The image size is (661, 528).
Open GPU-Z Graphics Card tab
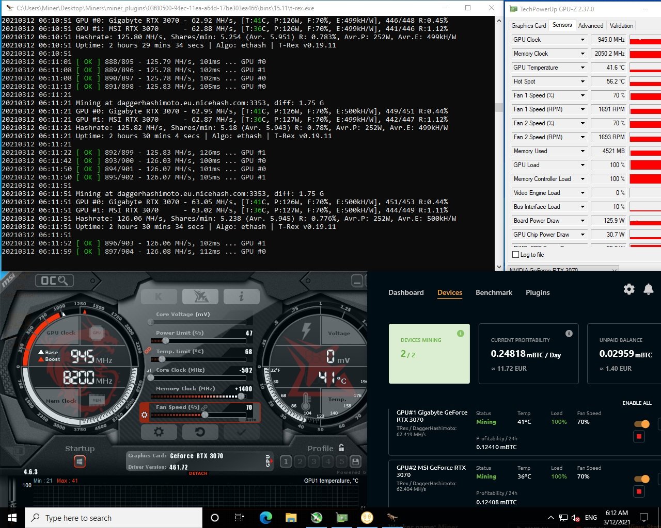528,25
